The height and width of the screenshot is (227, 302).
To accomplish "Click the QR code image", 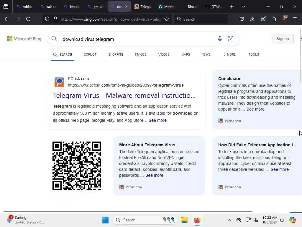I will point(77,166).
